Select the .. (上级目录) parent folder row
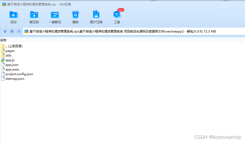 [12, 46]
